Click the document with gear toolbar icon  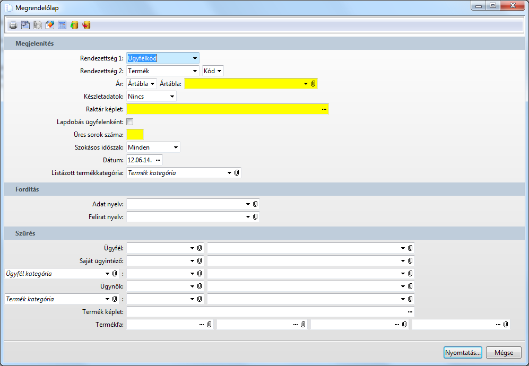coord(25,25)
